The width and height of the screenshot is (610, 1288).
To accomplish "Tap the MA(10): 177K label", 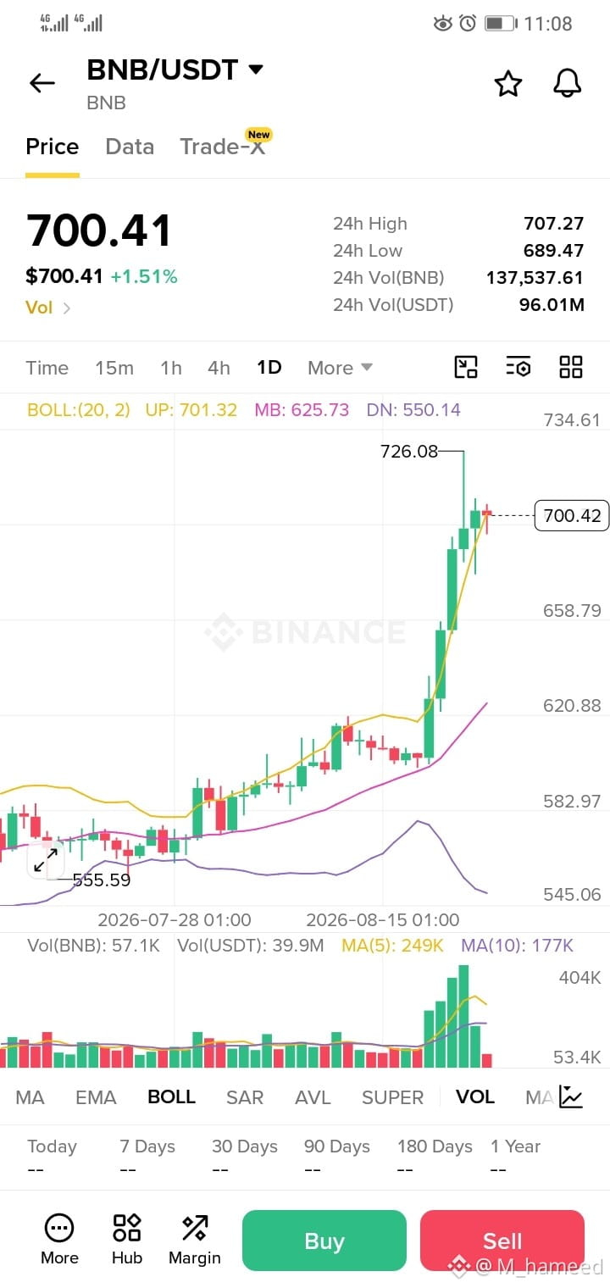I will [x=518, y=946].
